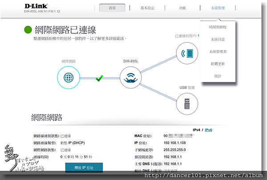This screenshot has width=267, height=180.
Task: Click IP address 192.168.1.108
Action: (174, 143)
